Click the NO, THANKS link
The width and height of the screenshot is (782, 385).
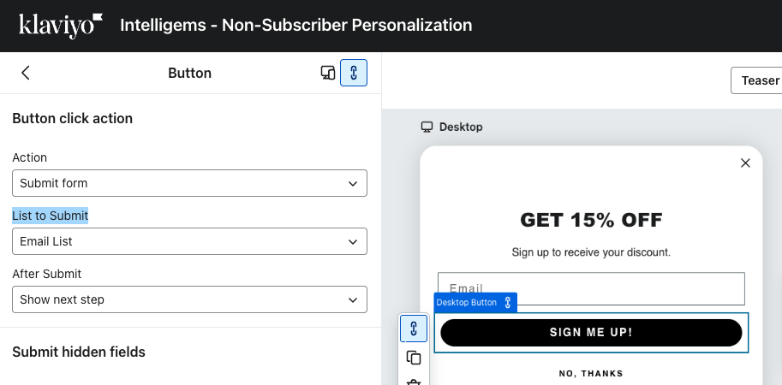pos(591,374)
